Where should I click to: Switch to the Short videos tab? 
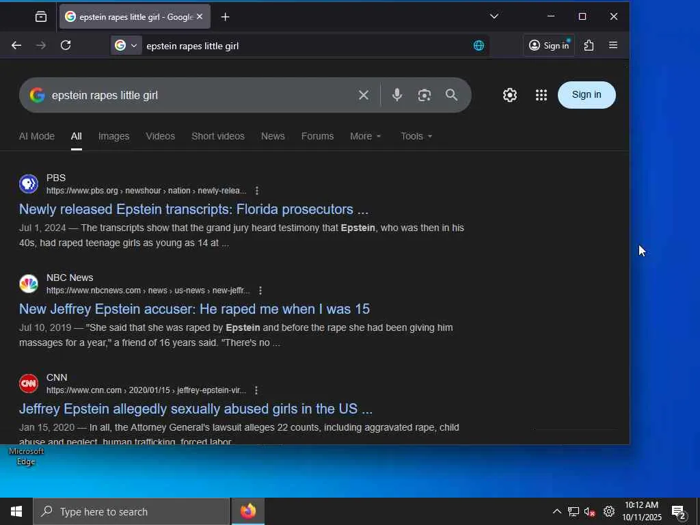(218, 136)
